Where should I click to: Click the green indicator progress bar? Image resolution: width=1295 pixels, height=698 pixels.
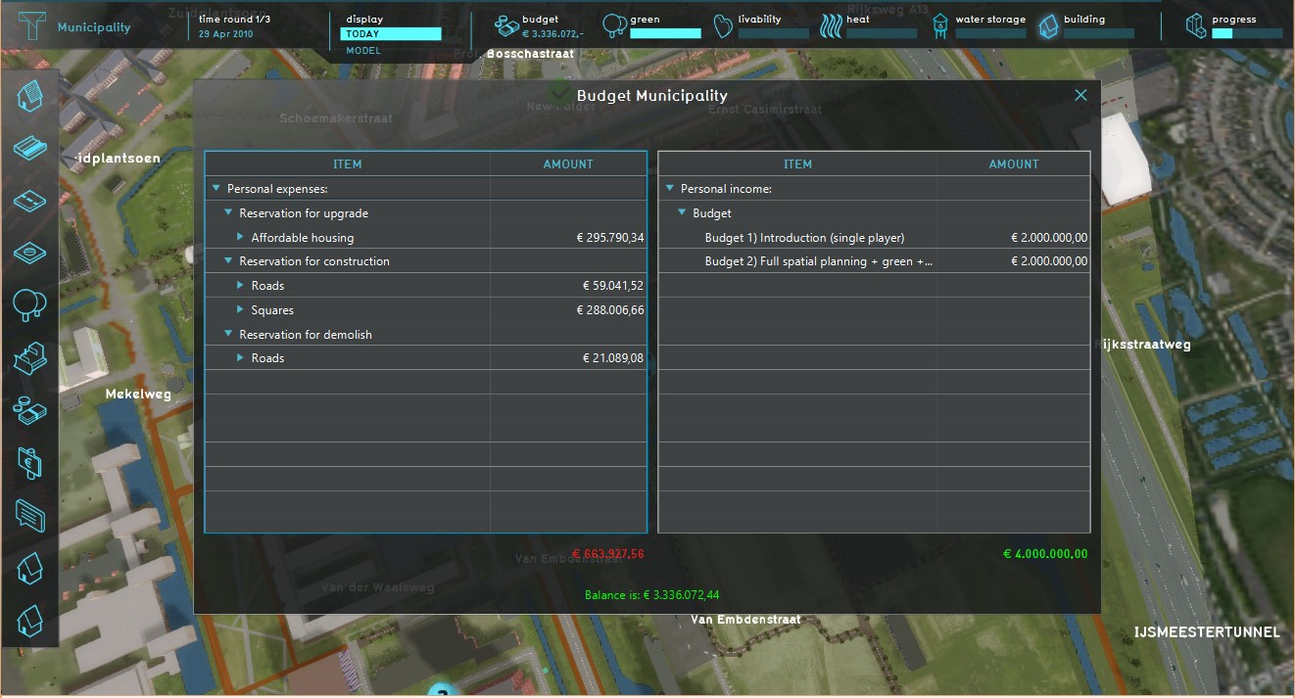pos(665,33)
